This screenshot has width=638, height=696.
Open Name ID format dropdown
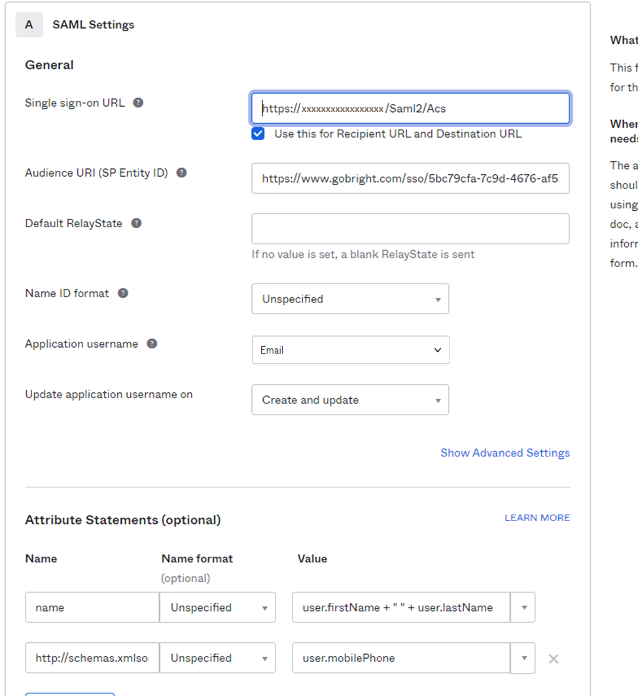click(350, 299)
